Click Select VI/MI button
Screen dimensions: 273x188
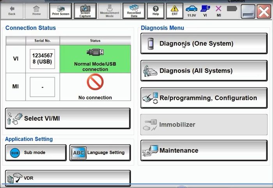click(x=68, y=118)
